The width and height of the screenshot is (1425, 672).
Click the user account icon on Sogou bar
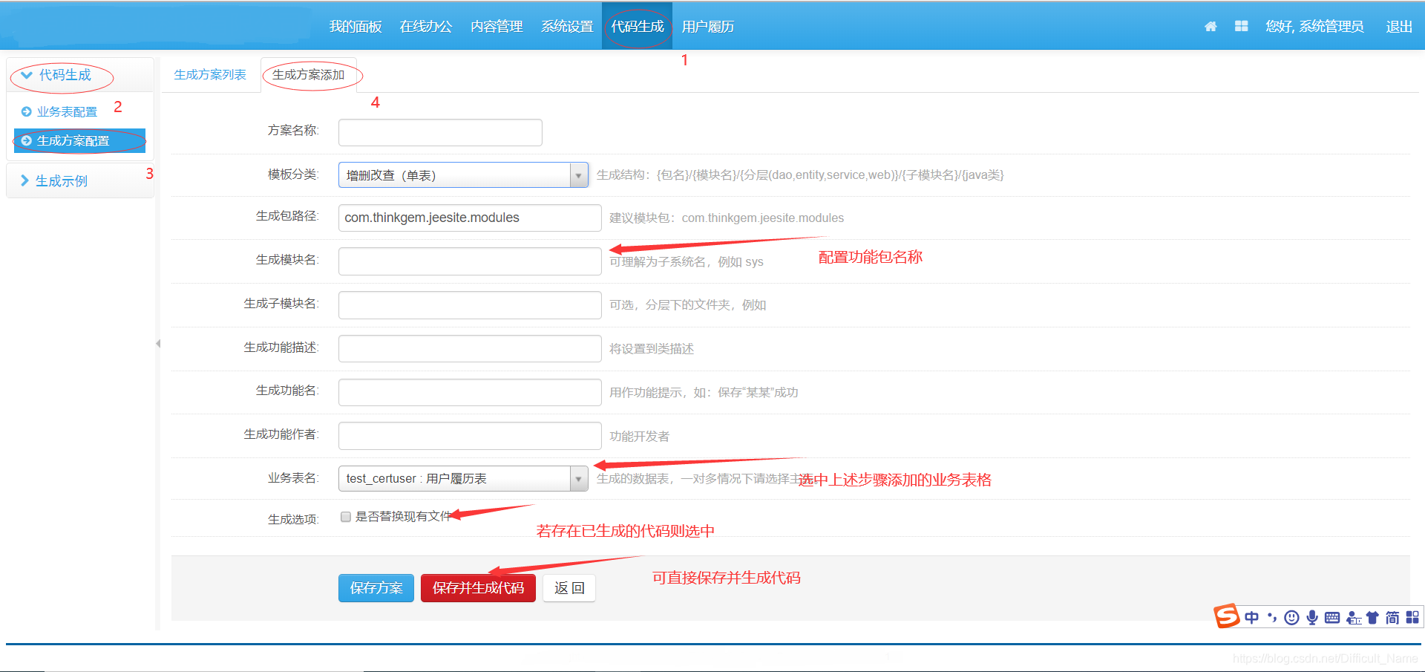[1353, 618]
